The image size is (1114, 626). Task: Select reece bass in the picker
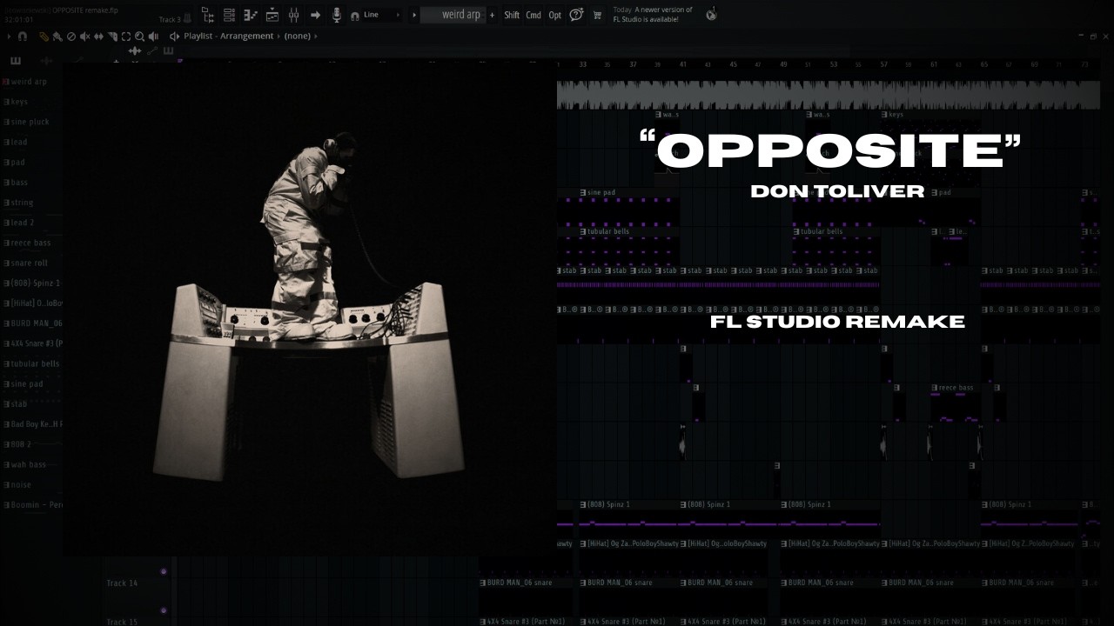click(30, 243)
